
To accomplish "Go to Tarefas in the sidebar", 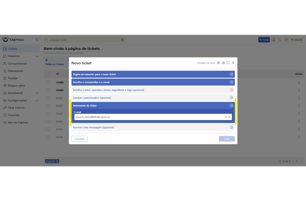I will [13, 78].
